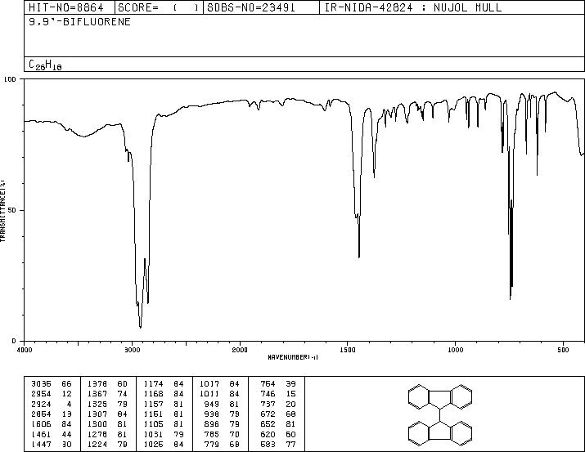Click transmittance value 4 beside 2924

pos(69,404)
